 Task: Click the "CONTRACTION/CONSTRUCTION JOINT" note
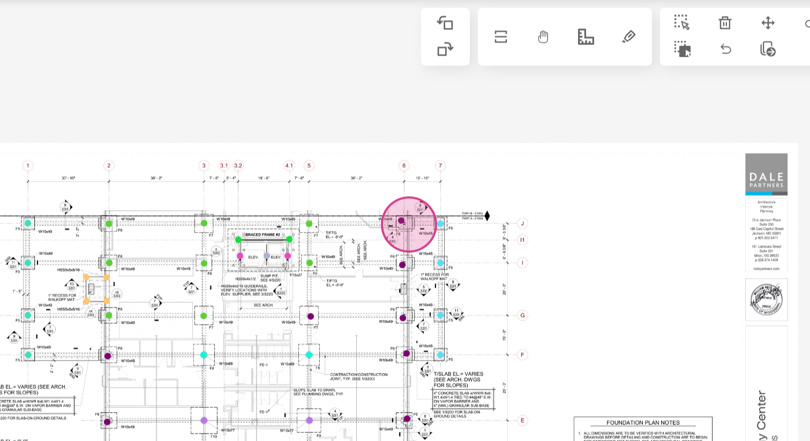[x=358, y=377]
